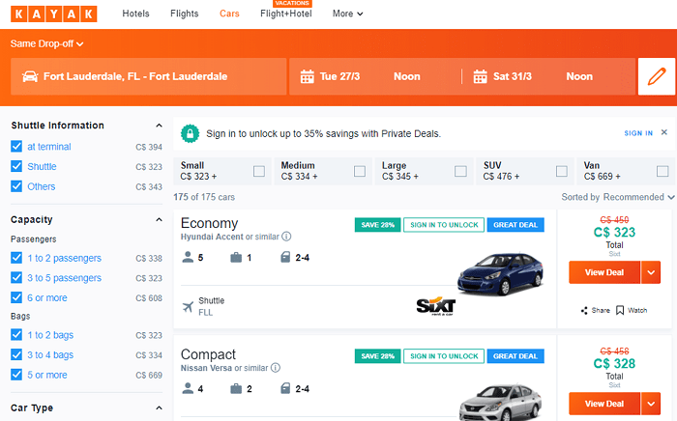Collapse the Capacity filter section
Image resolution: width=677 pixels, height=421 pixels.
click(159, 220)
